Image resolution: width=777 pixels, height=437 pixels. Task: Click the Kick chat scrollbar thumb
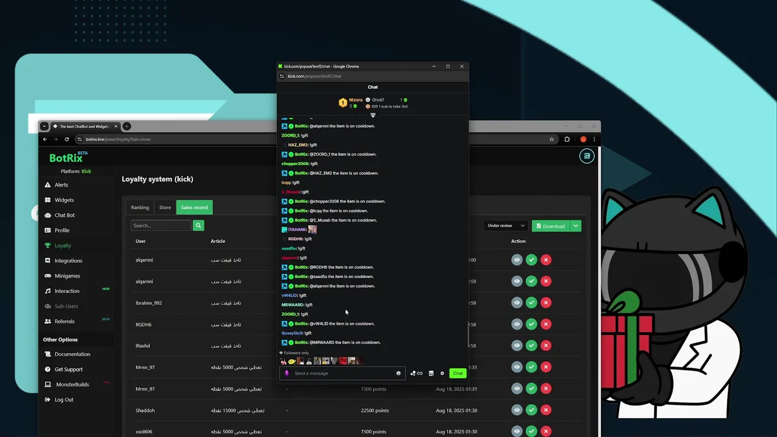(468, 334)
